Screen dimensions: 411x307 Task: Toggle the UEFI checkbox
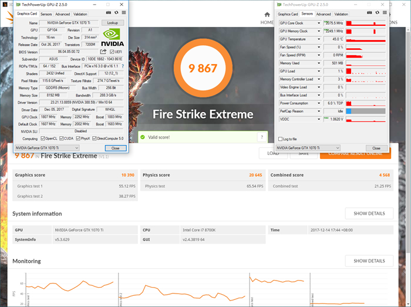[112, 52]
